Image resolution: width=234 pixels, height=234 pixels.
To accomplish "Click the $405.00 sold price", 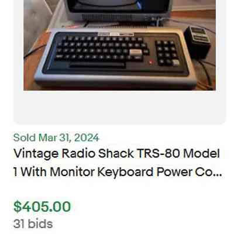I will click(x=42, y=207).
